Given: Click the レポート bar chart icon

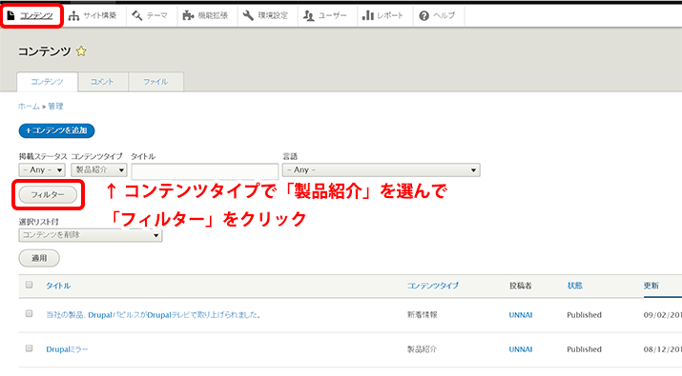Looking at the screenshot, I should [368, 15].
